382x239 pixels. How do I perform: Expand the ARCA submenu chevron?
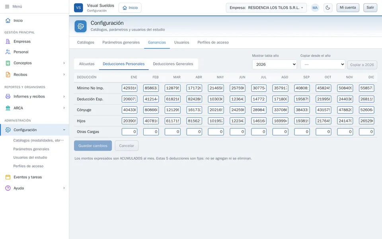tap(64, 108)
